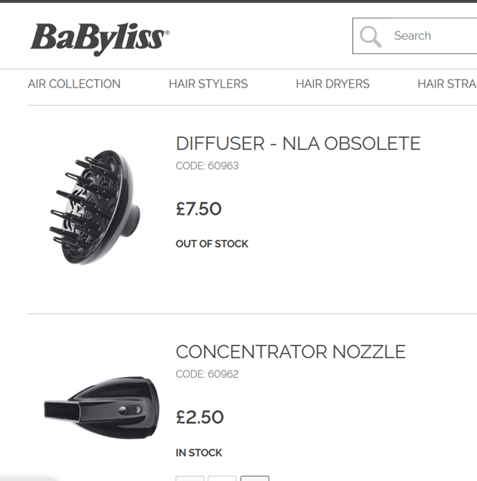477x481 pixels.
Task: Open the CONCENTRATOR NOZZLE product title
Action: pyautogui.click(x=291, y=352)
